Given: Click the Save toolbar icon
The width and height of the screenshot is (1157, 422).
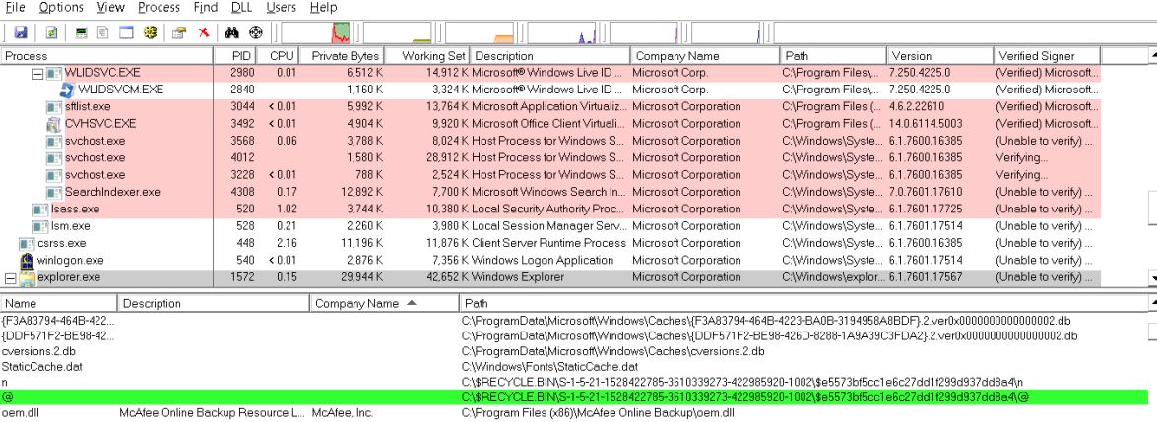Looking at the screenshot, I should pyautogui.click(x=20, y=33).
